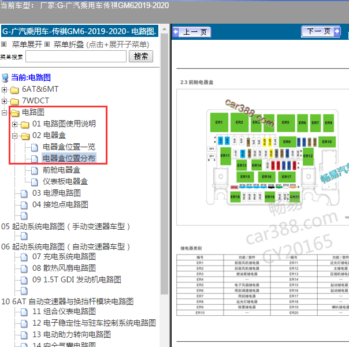Go to previous page with 上一页

click(x=192, y=32)
